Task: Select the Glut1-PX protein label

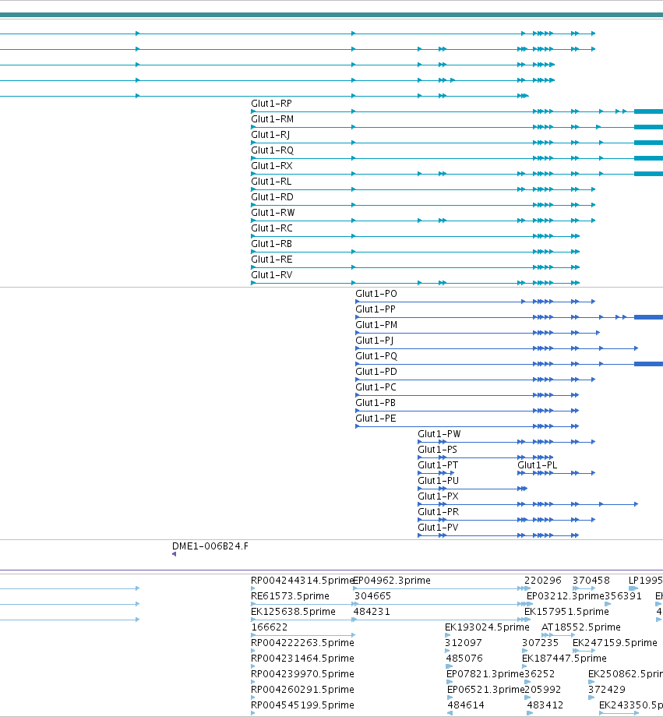Action: pyautogui.click(x=438, y=496)
